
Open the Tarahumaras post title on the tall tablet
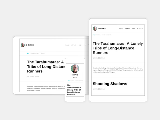pos(117,48)
